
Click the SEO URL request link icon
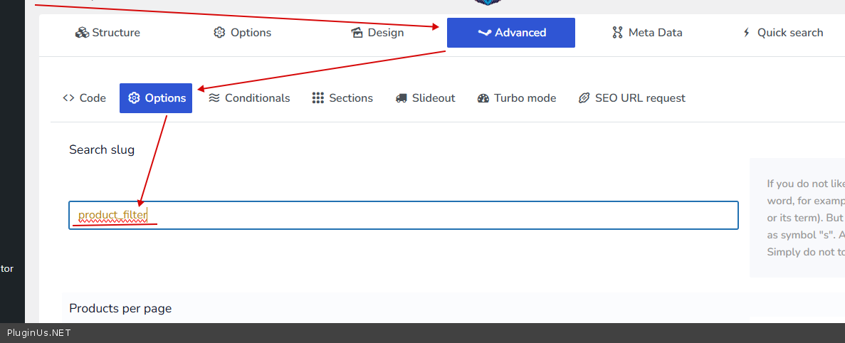[x=584, y=98]
